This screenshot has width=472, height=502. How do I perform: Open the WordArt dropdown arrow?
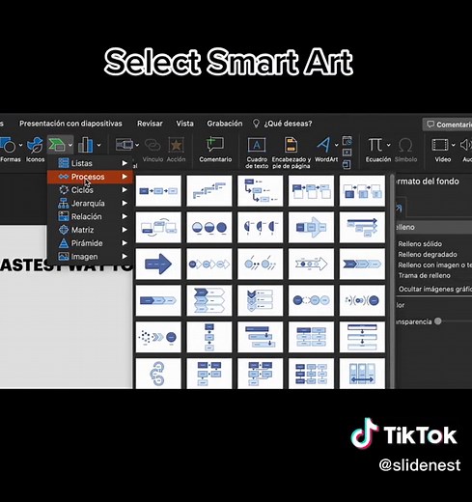pos(336,145)
